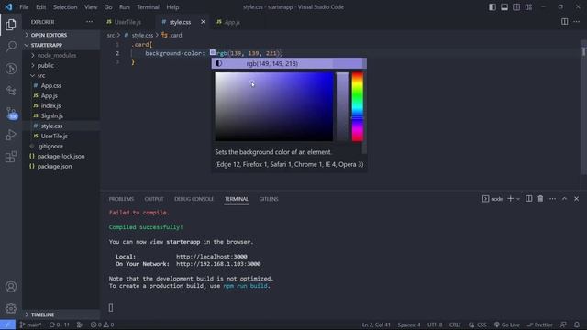Open the Search view in activity bar

pyautogui.click(x=11, y=47)
